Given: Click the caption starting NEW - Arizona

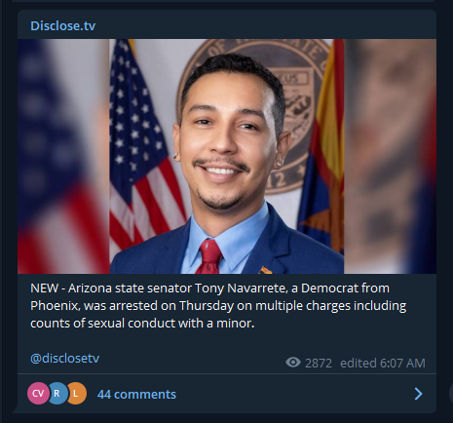Looking at the screenshot, I should pyautogui.click(x=218, y=305).
